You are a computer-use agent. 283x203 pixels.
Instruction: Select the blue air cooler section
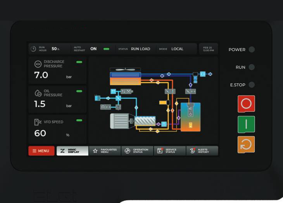(x=125, y=75)
